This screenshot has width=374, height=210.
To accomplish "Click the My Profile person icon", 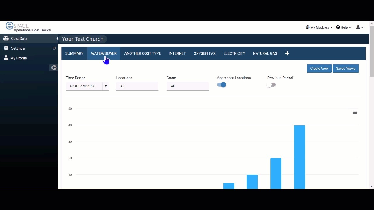I will click(6, 58).
